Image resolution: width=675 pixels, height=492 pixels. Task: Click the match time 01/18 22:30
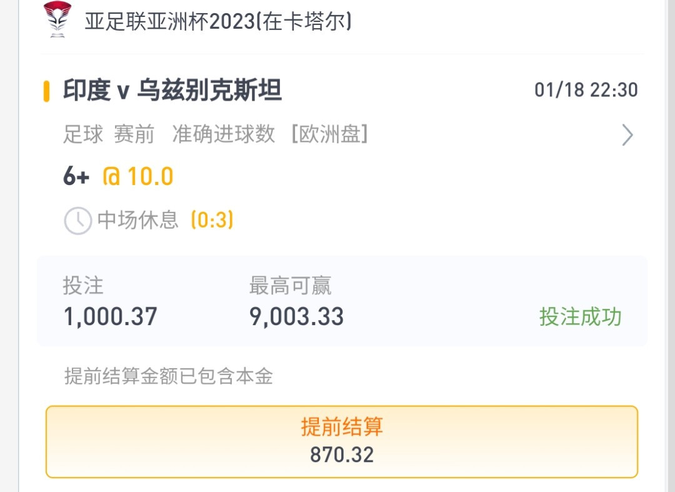(586, 90)
